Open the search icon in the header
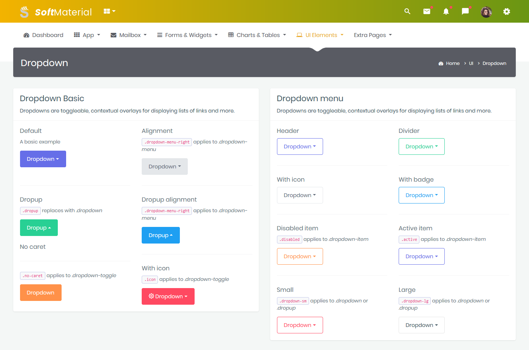 (x=407, y=11)
